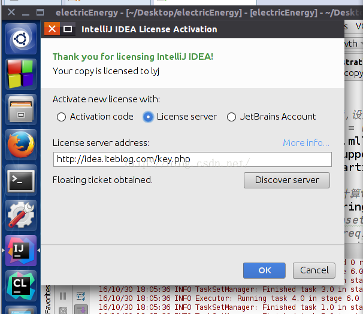Screen dimensions: 363x314
Task: Click log line 'Finished task 1.0'
Action: (231, 307)
